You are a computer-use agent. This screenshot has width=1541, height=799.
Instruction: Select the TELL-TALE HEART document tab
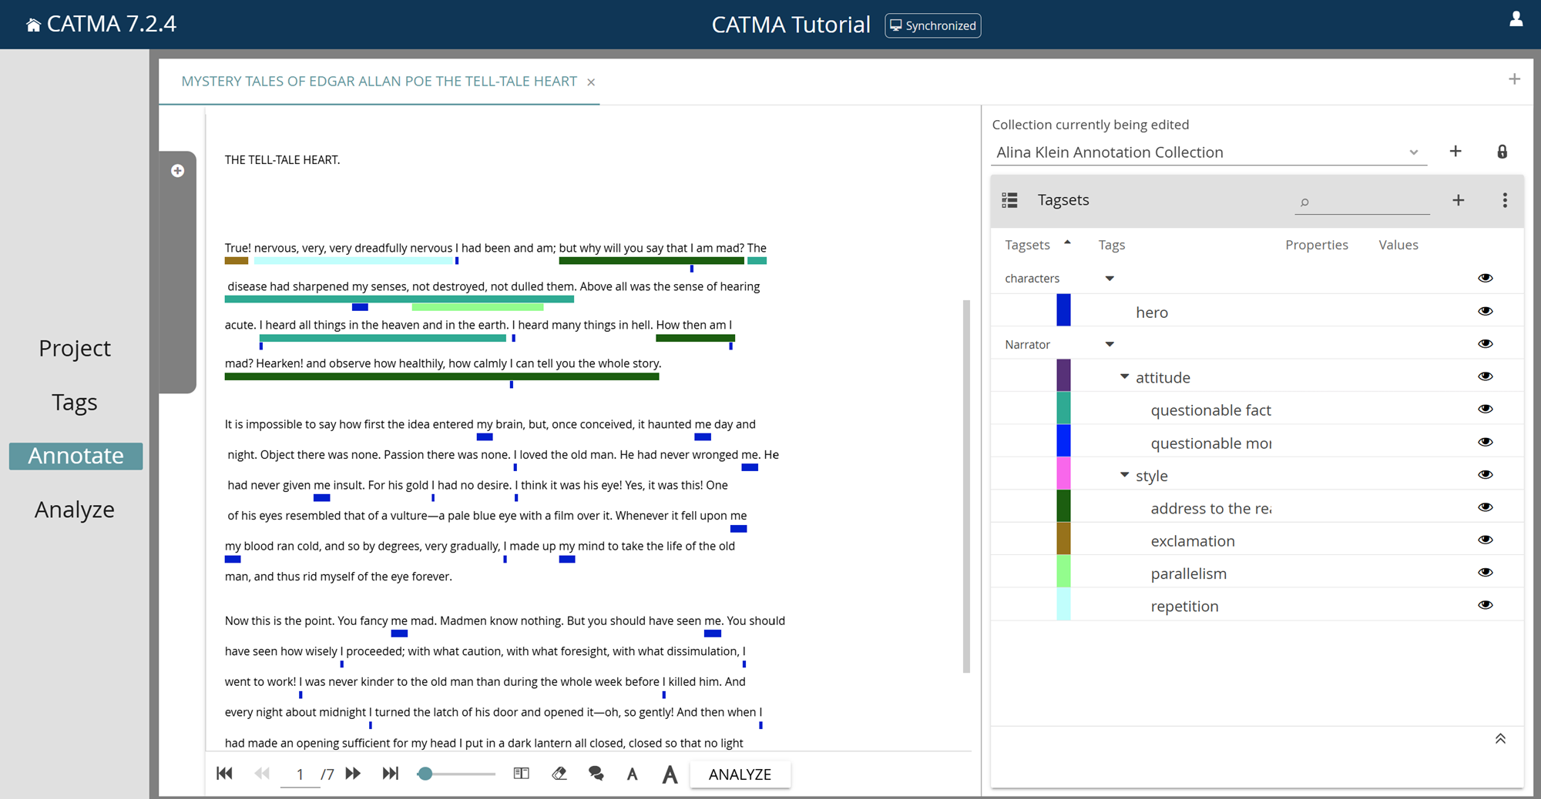(x=379, y=81)
